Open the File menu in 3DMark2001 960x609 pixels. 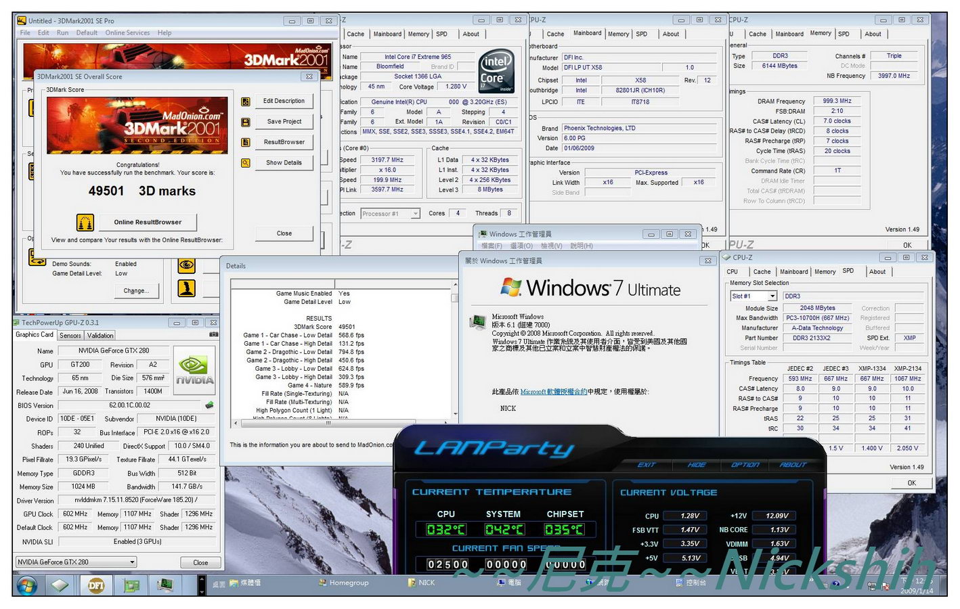[25, 32]
